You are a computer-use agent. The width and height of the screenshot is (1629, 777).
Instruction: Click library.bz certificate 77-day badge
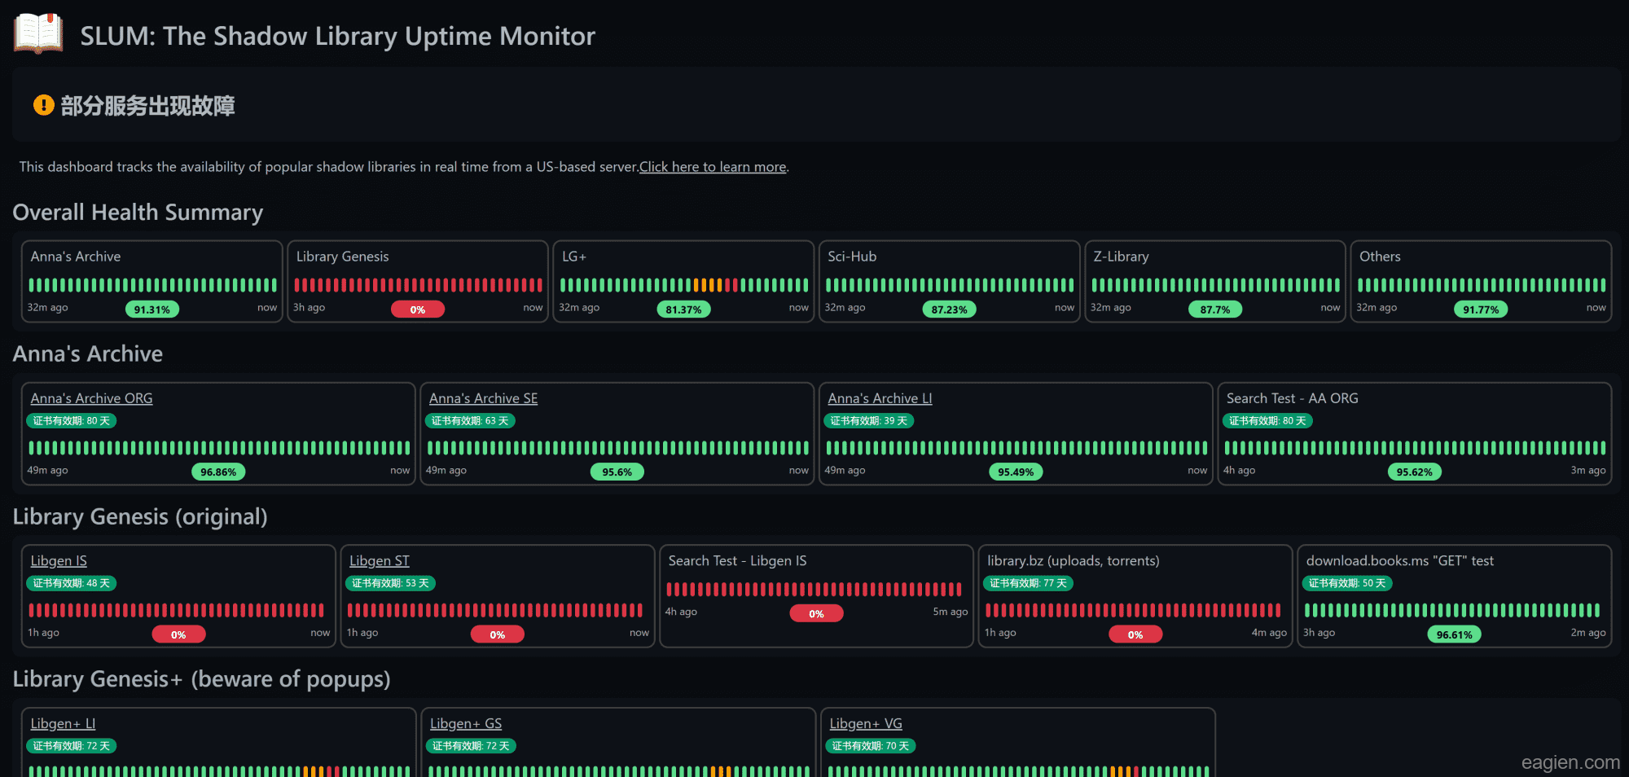point(1028,583)
